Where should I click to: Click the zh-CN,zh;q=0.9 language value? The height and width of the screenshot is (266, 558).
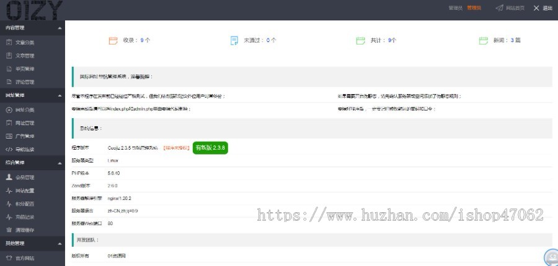[x=122, y=211]
